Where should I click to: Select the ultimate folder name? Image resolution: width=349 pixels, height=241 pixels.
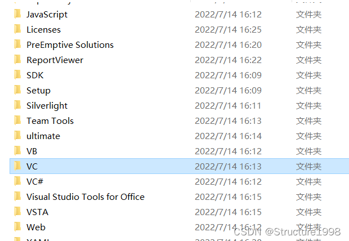coord(43,136)
